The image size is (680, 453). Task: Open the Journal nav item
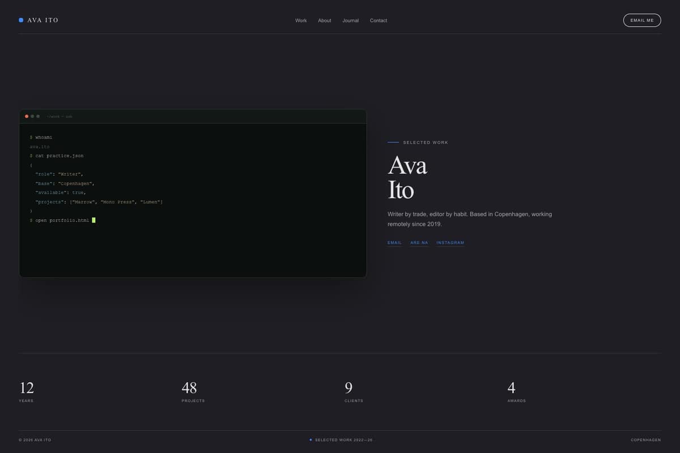coord(350,20)
